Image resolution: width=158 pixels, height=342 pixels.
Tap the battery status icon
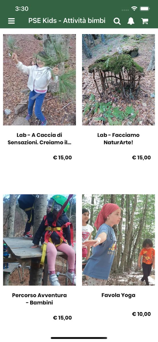(x=145, y=9)
